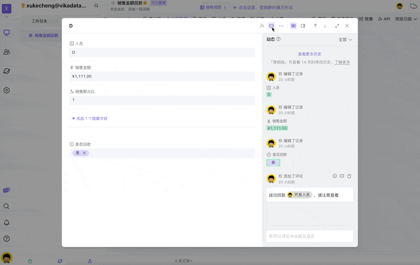Open the search icon in left sidebar
The width and height of the screenshot is (420, 265).
click(x=6, y=206)
